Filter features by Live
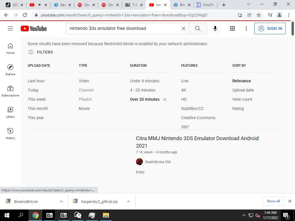This screenshot has height=221, width=295. point(185,81)
